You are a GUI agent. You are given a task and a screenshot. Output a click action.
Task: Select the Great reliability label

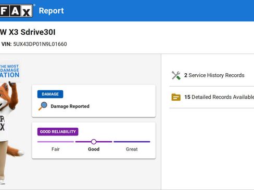click(132, 149)
